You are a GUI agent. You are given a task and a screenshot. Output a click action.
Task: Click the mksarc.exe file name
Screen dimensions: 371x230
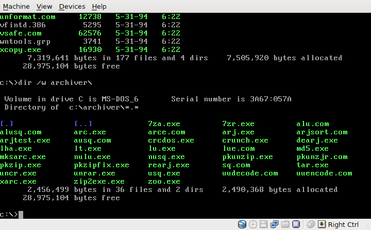coord(23,157)
